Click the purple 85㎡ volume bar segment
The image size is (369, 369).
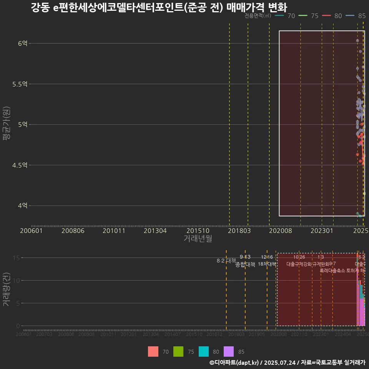tap(361, 312)
